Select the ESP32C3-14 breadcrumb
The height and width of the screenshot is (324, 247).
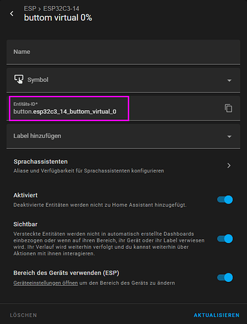click(61, 8)
